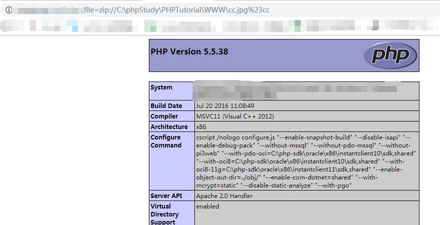Select the 'Architecture' row label

tap(169, 127)
